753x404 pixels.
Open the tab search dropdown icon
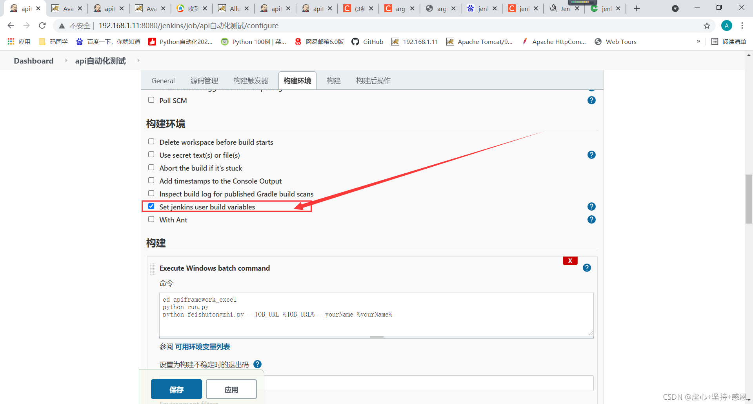coord(675,9)
